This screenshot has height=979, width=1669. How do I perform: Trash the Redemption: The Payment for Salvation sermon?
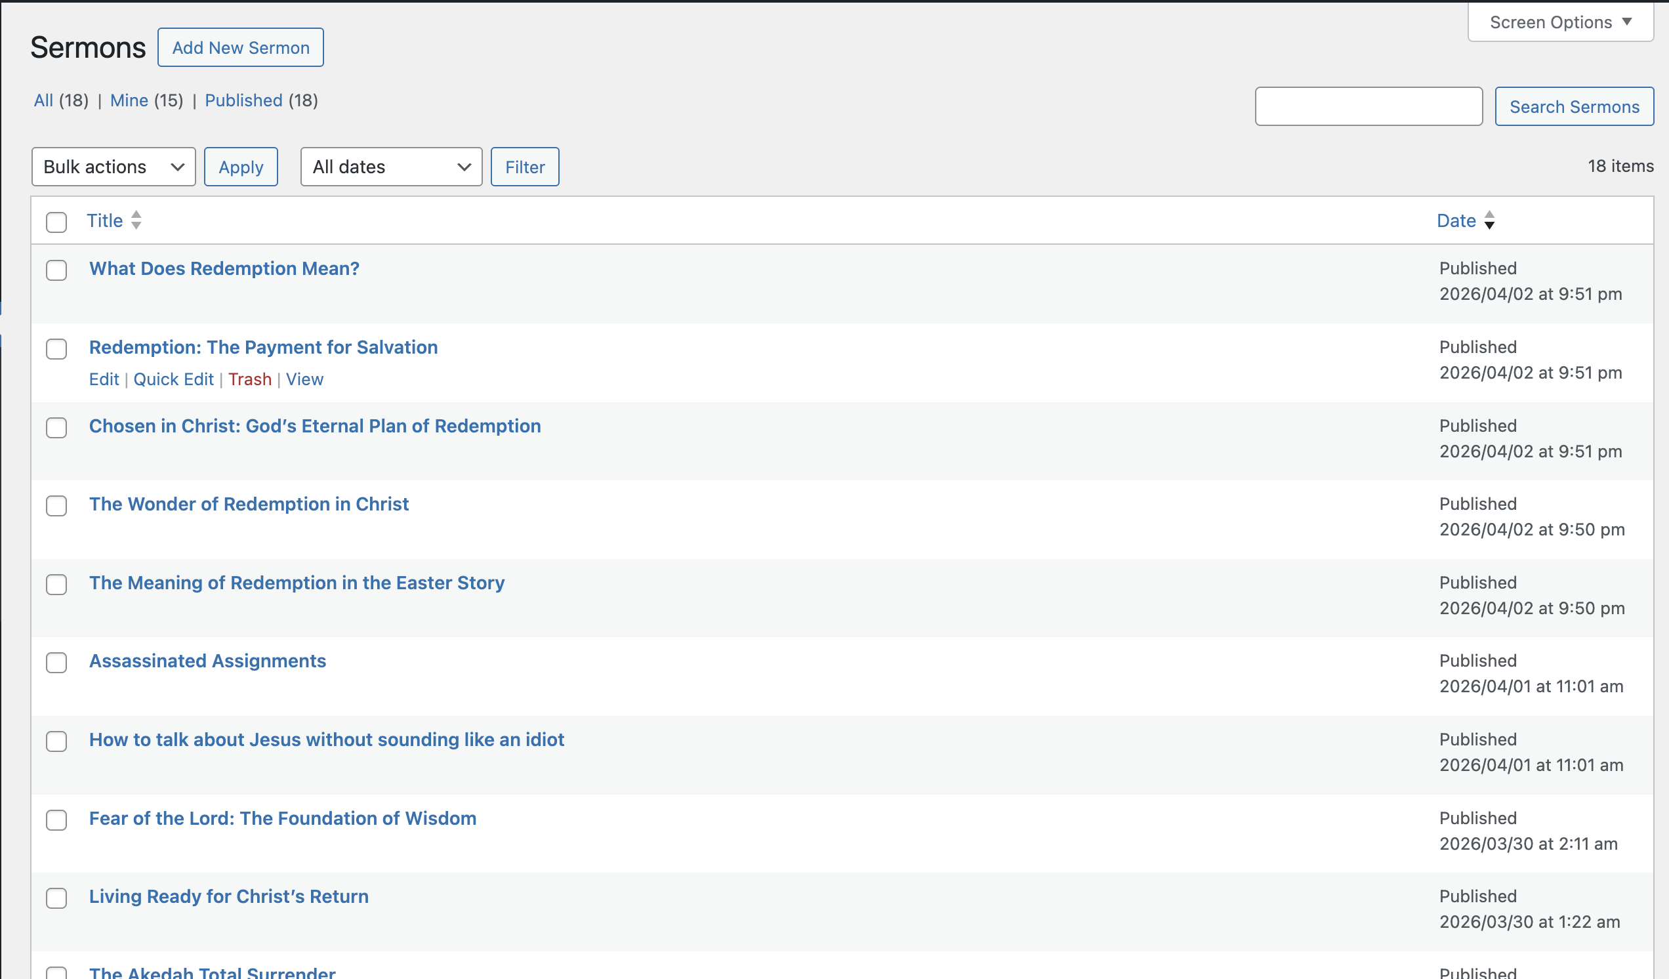click(250, 379)
